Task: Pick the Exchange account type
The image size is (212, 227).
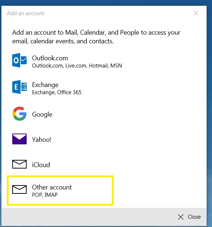Action: tap(47, 88)
